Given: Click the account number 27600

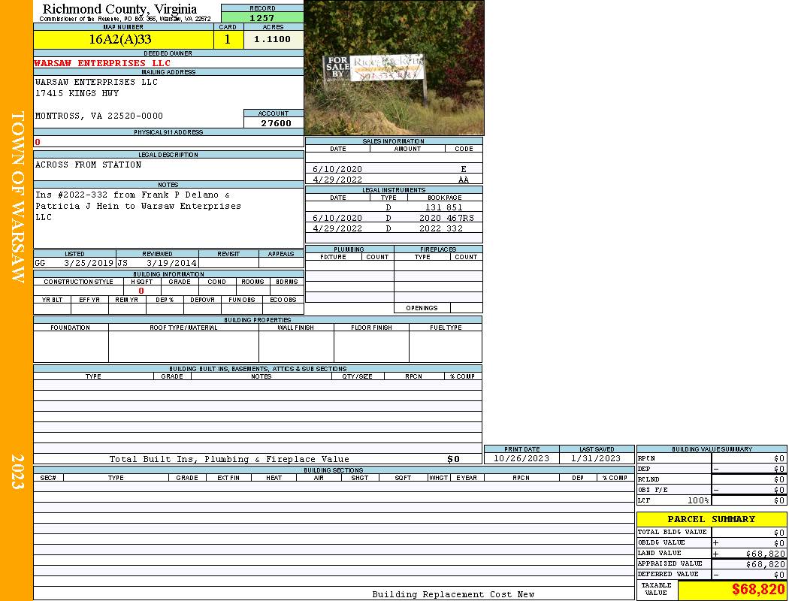Looking at the screenshot, I should (276, 123).
